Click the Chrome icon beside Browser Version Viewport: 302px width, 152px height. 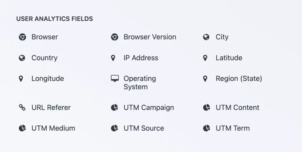[x=114, y=37]
